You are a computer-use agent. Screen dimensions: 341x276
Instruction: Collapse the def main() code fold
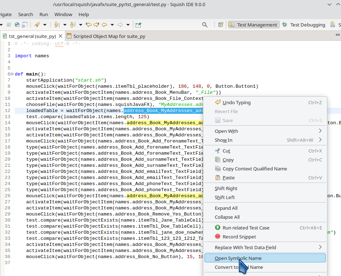pos(12,74)
